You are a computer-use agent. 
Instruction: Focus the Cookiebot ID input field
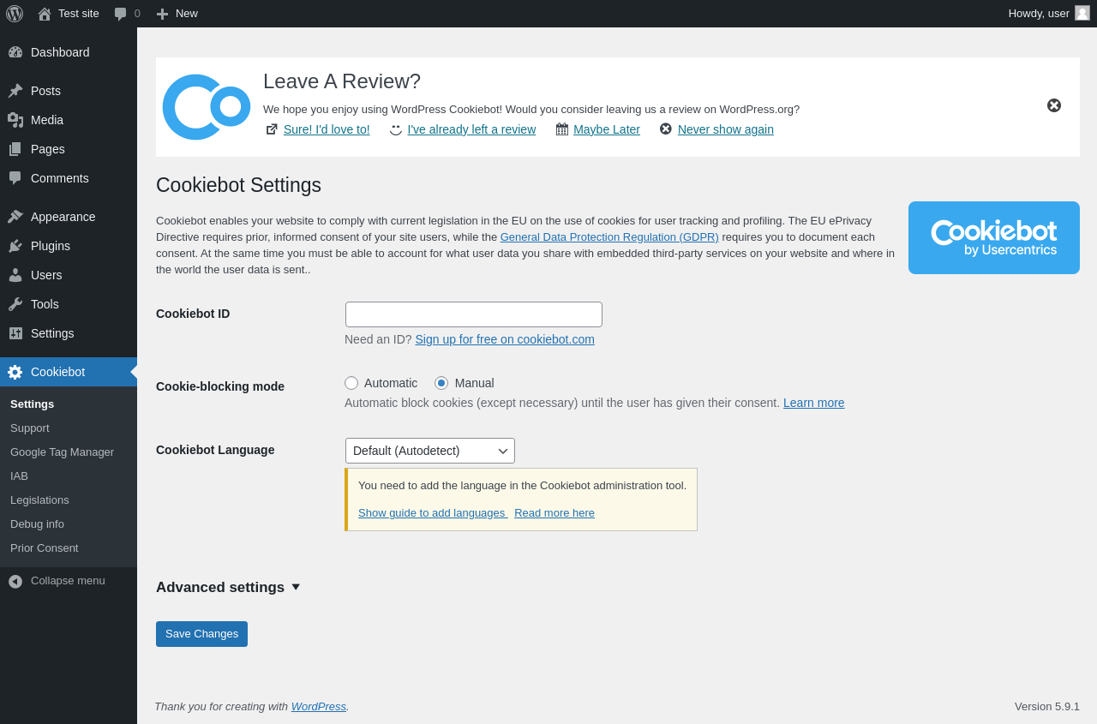[474, 314]
